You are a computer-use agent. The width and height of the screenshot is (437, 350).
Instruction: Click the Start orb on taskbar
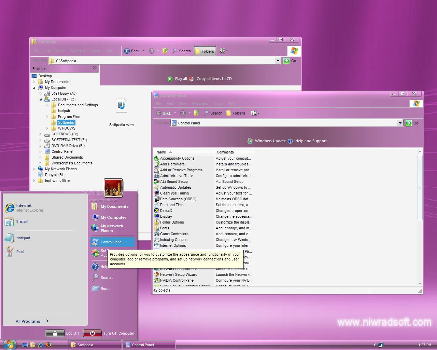point(10,345)
